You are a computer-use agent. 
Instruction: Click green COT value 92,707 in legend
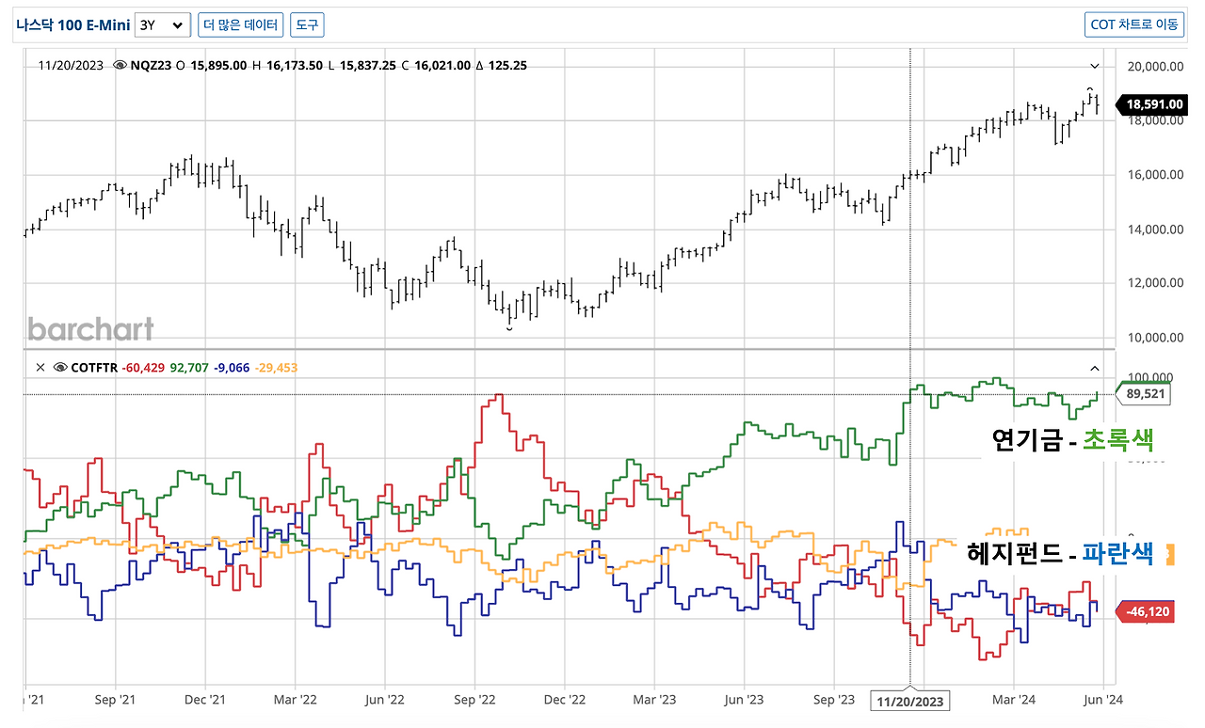[189, 368]
